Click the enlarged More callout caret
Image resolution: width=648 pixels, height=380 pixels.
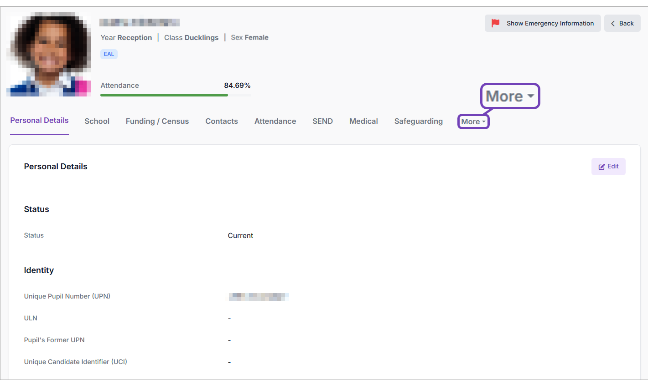(530, 96)
